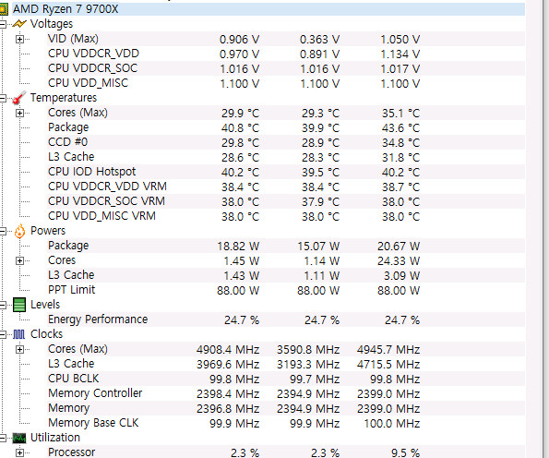Click the 4715.5 MHz L3 Cache maximum
The image size is (549, 458).
pos(388,365)
